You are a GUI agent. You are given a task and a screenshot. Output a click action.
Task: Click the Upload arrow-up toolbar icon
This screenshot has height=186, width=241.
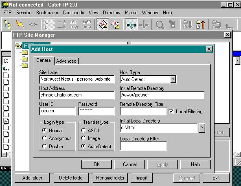pos(201,24)
